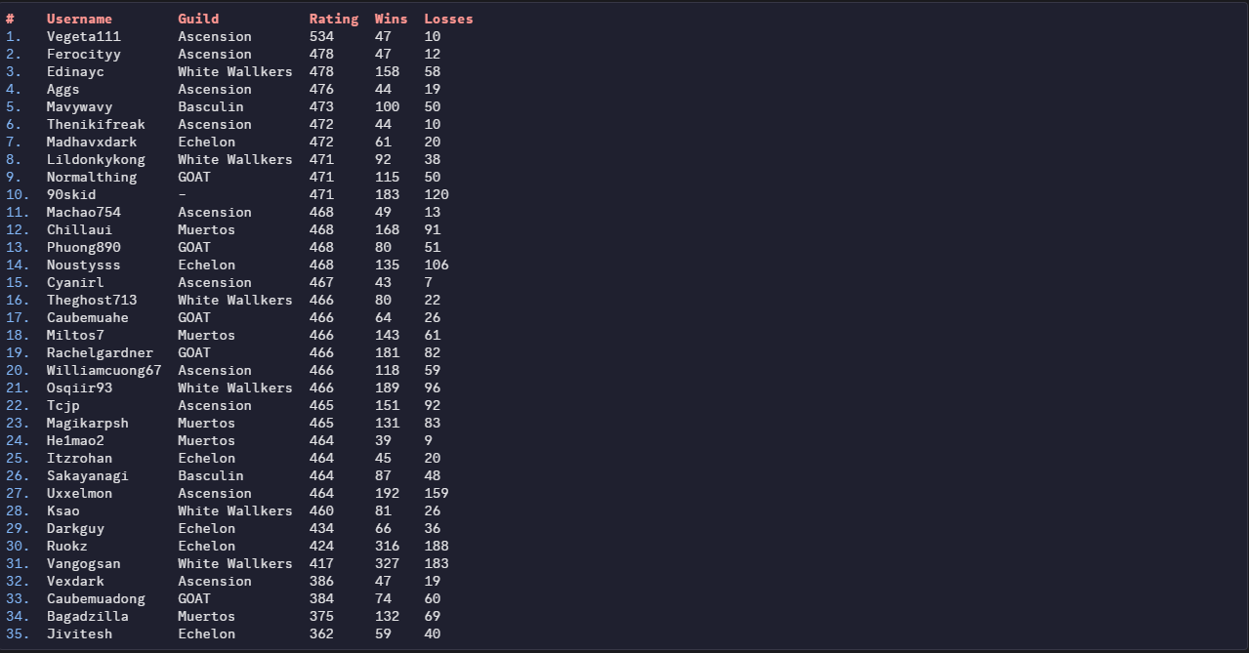This screenshot has width=1249, height=653.
Task: Select username Madhavxdark
Action: click(92, 142)
